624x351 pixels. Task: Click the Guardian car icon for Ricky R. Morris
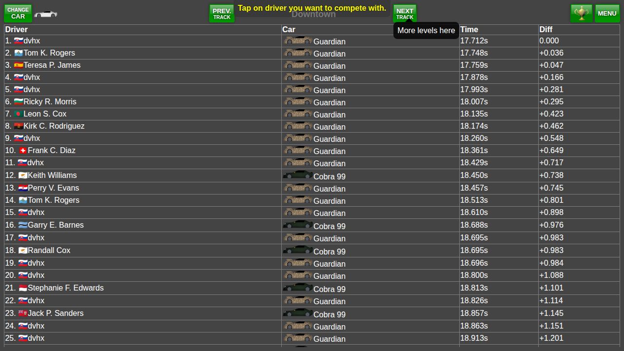[297, 101]
